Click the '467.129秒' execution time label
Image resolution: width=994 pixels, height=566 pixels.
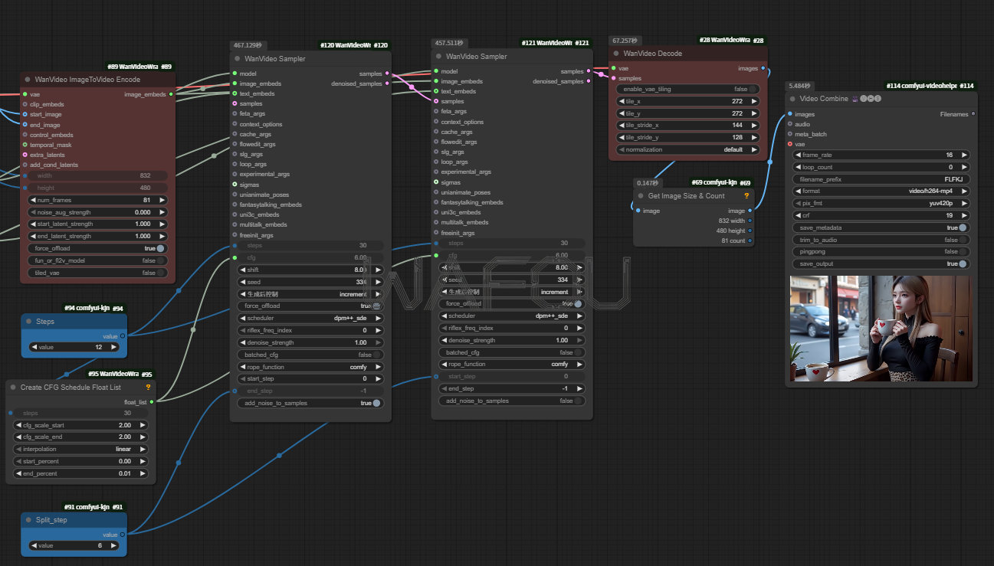click(248, 45)
